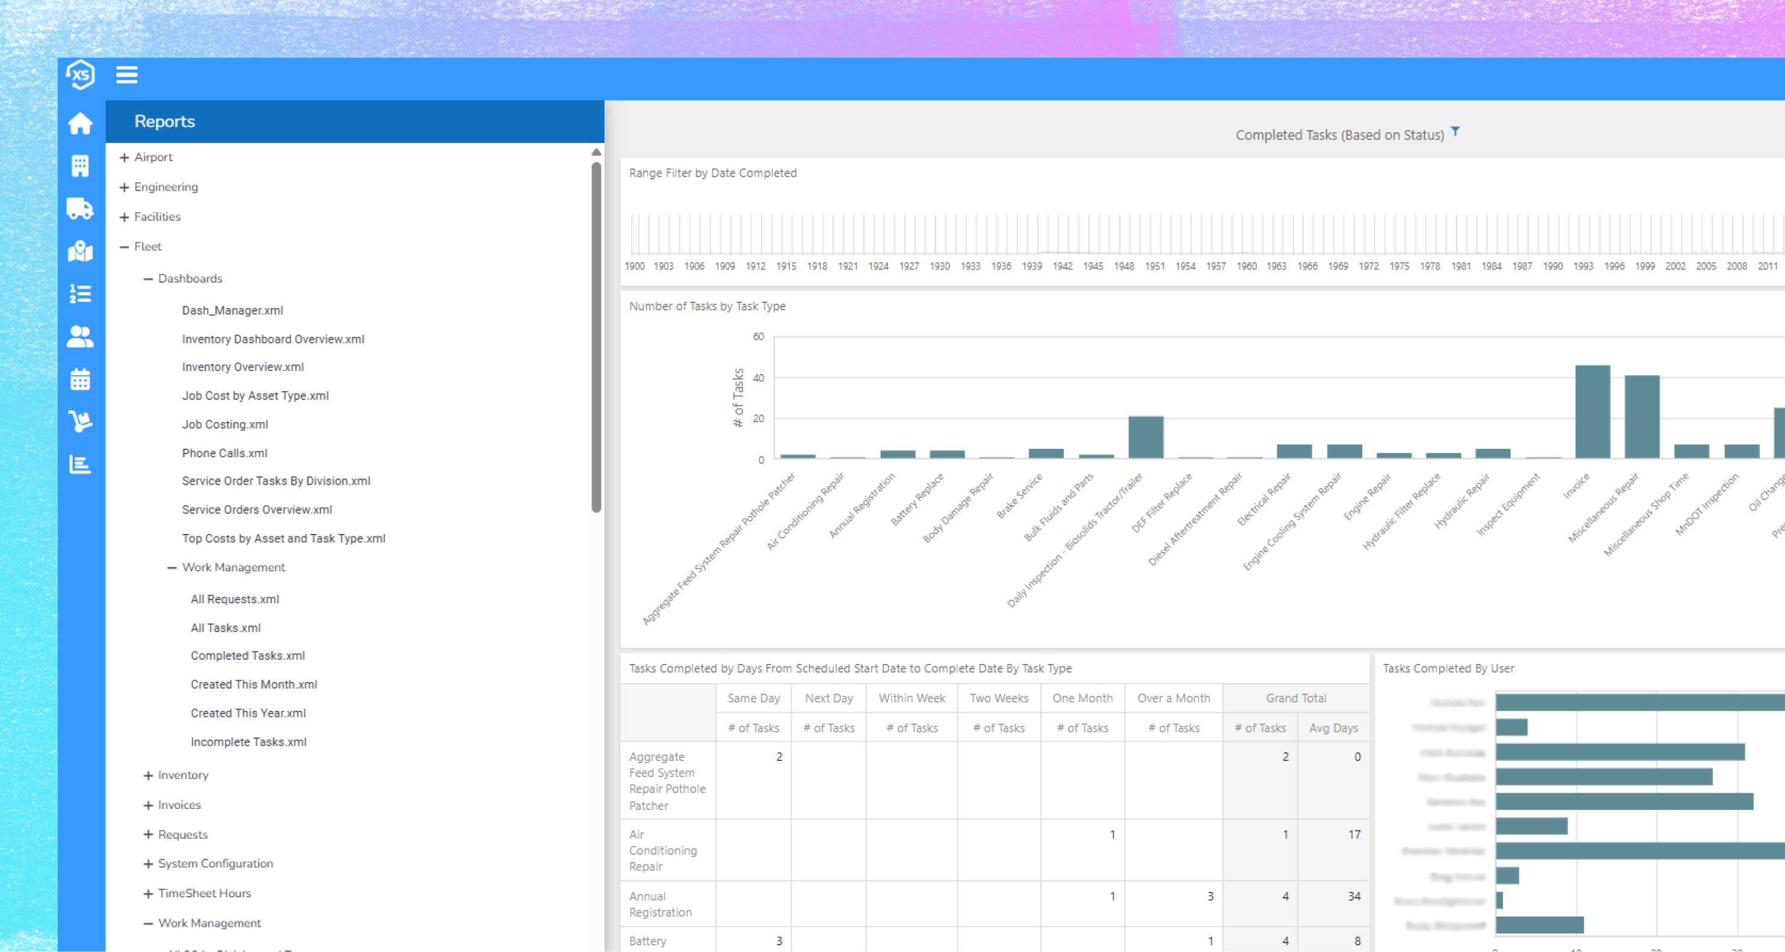1785x952 pixels.
Task: Click the Home icon in sidebar
Action: (81, 123)
